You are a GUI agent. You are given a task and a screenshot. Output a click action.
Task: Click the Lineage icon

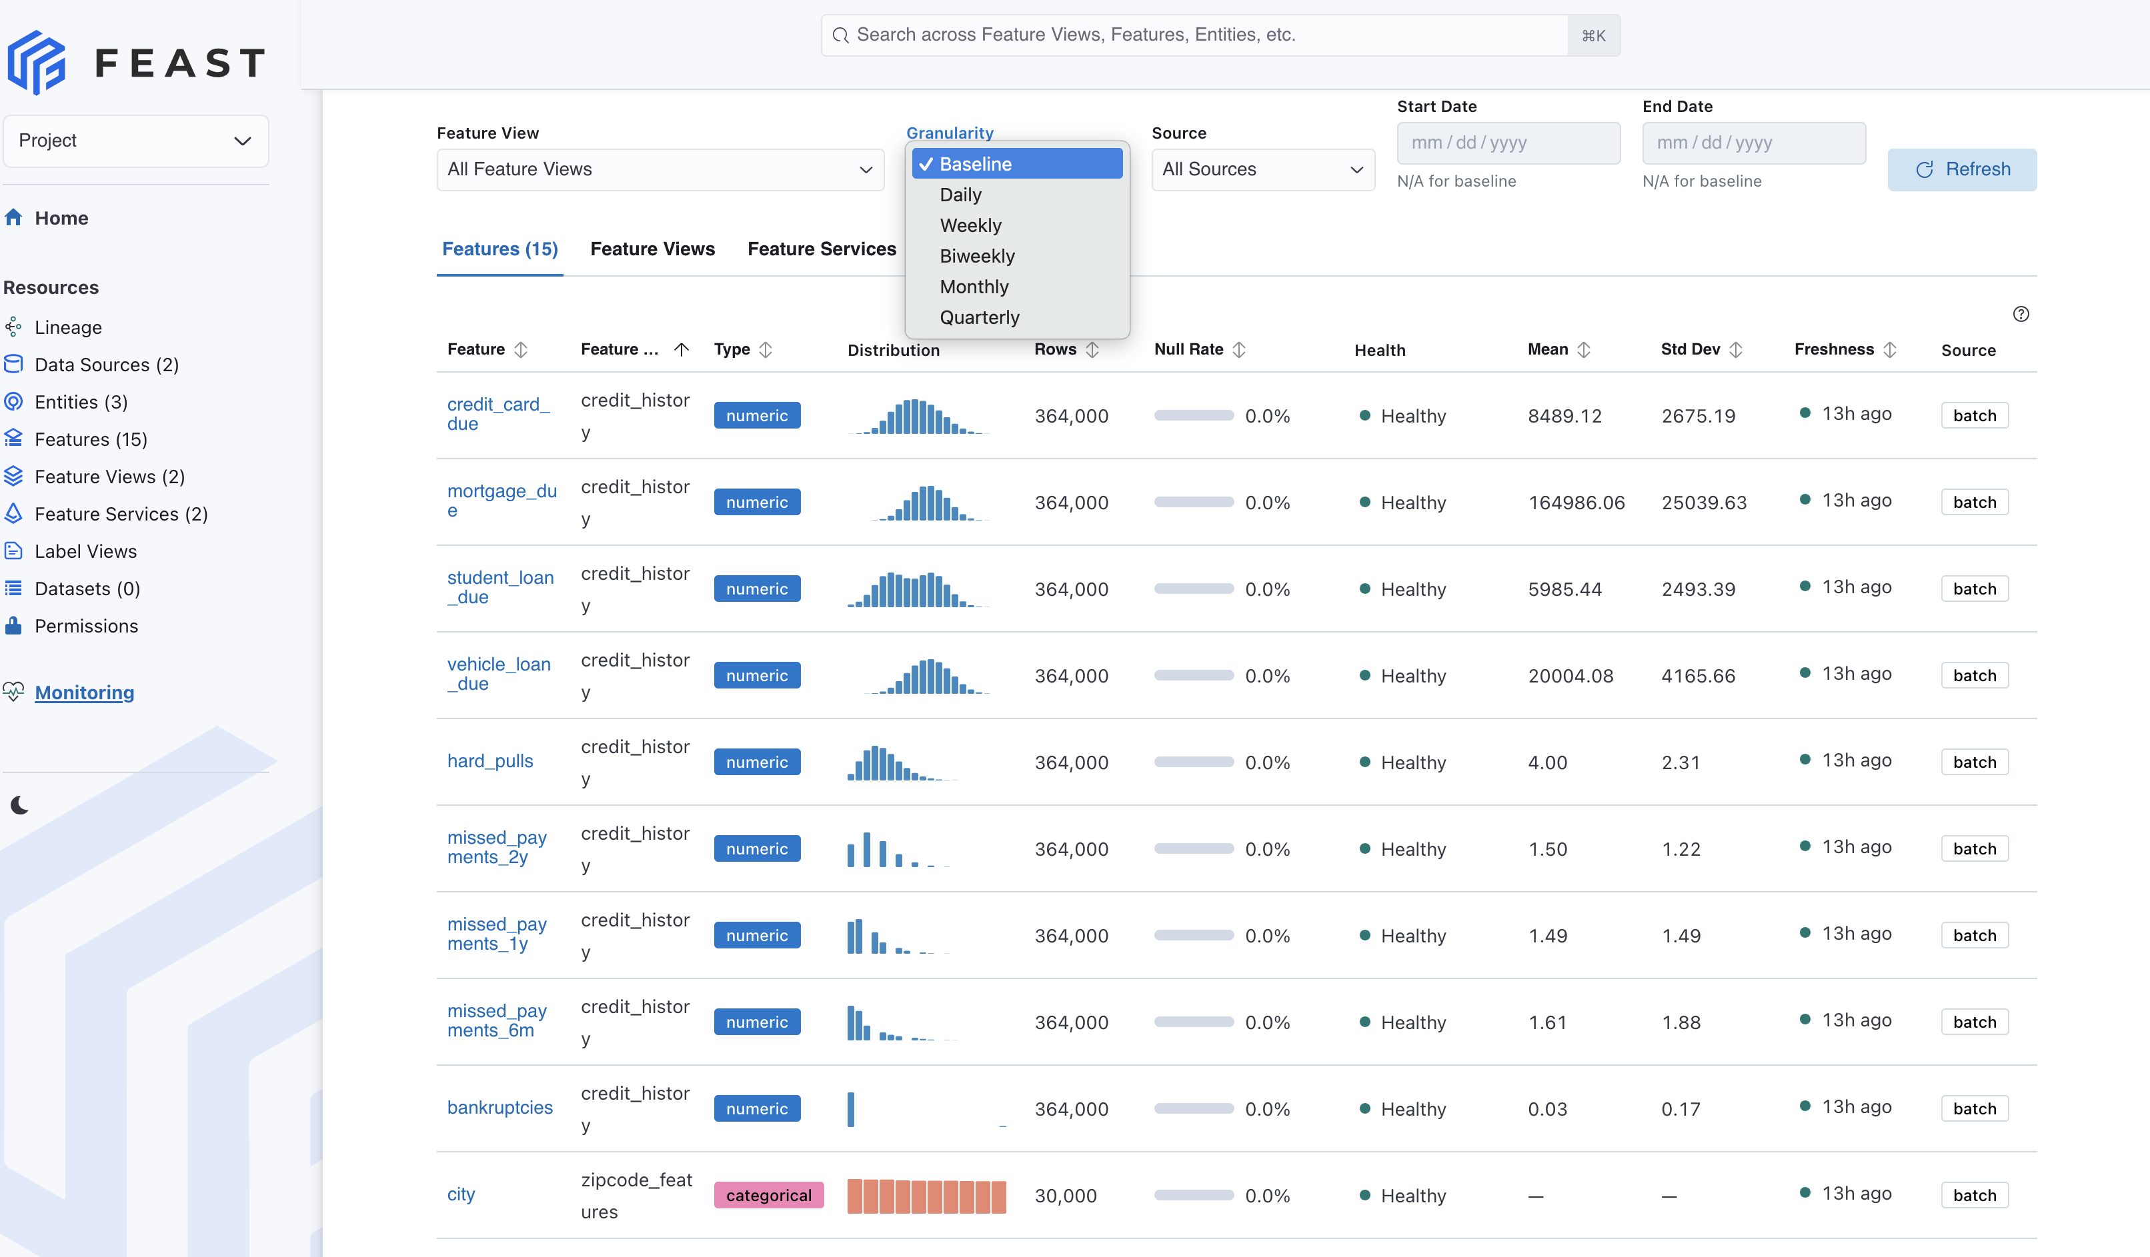[13, 327]
